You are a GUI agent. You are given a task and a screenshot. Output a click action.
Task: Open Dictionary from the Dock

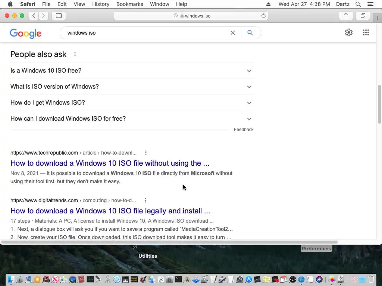click(81, 279)
